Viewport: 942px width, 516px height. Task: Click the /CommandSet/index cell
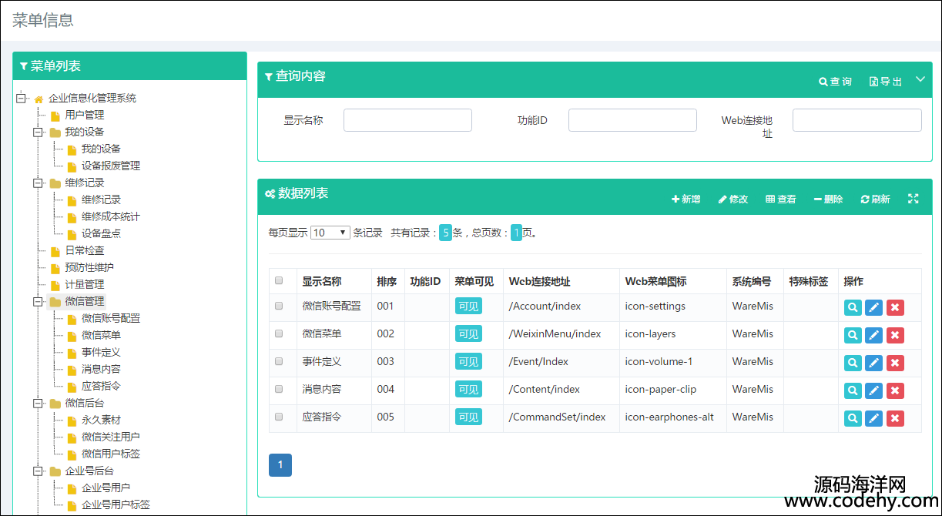(x=558, y=417)
